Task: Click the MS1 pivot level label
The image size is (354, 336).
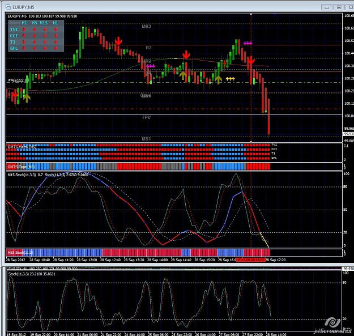Action: click(146, 139)
